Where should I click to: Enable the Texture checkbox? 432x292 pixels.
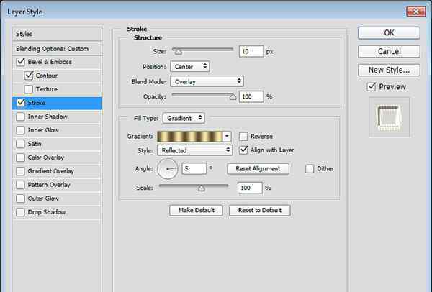pos(28,89)
